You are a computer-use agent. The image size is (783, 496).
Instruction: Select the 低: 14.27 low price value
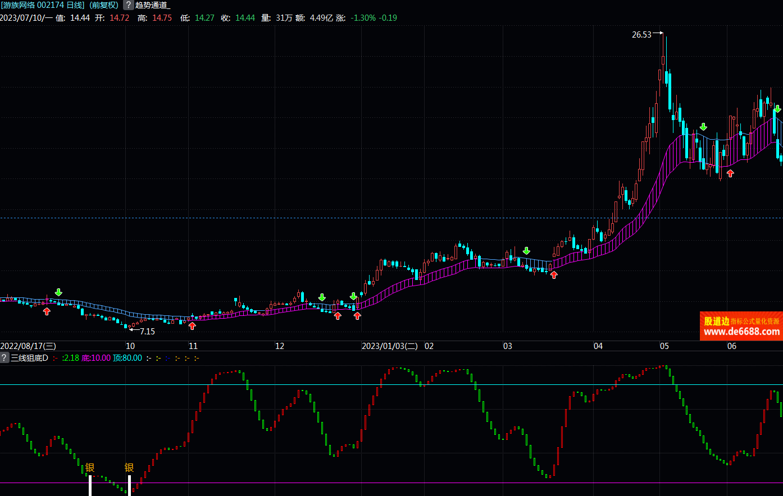[197, 18]
